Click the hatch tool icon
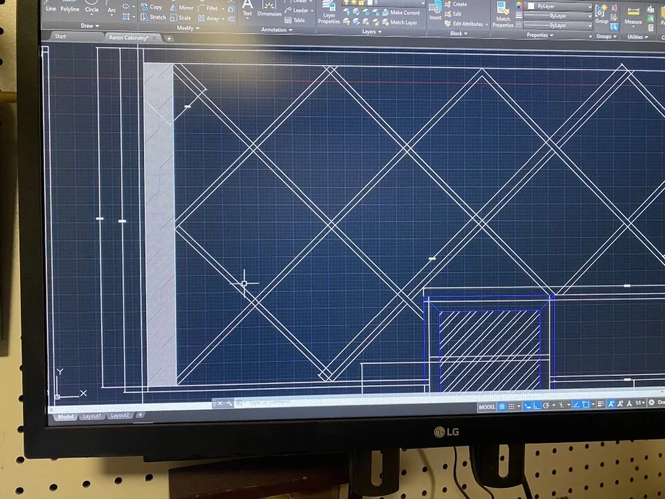The image size is (665, 499). click(126, 17)
